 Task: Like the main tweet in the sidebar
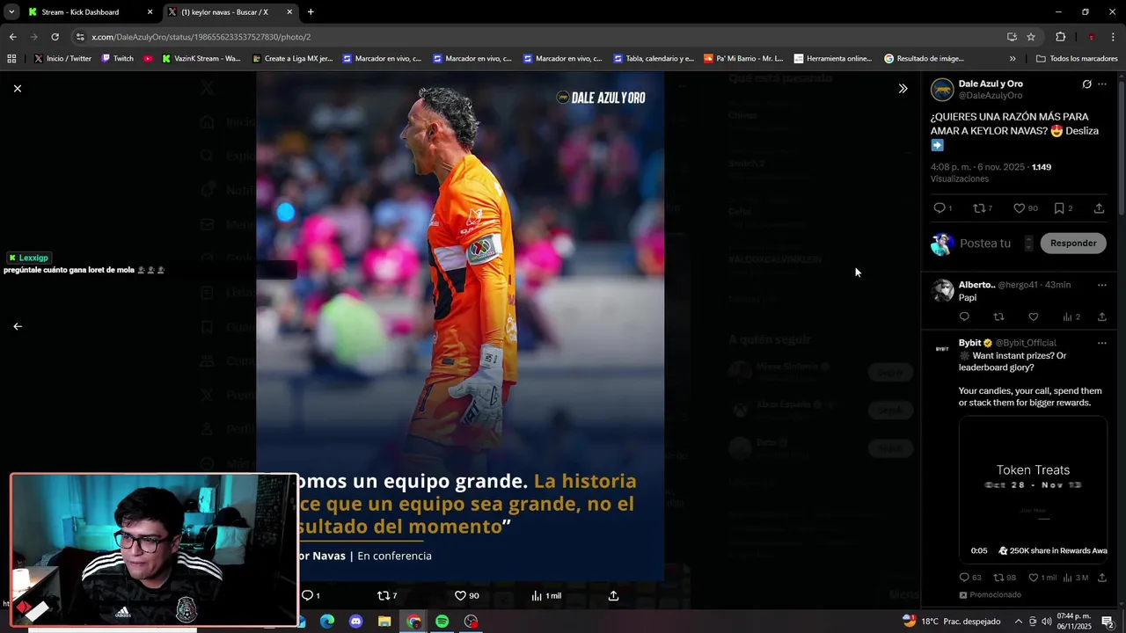click(1019, 208)
